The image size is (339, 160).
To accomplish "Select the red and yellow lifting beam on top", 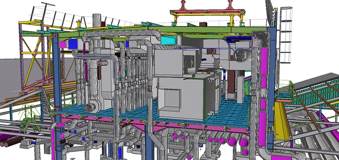I will coord(208,12).
